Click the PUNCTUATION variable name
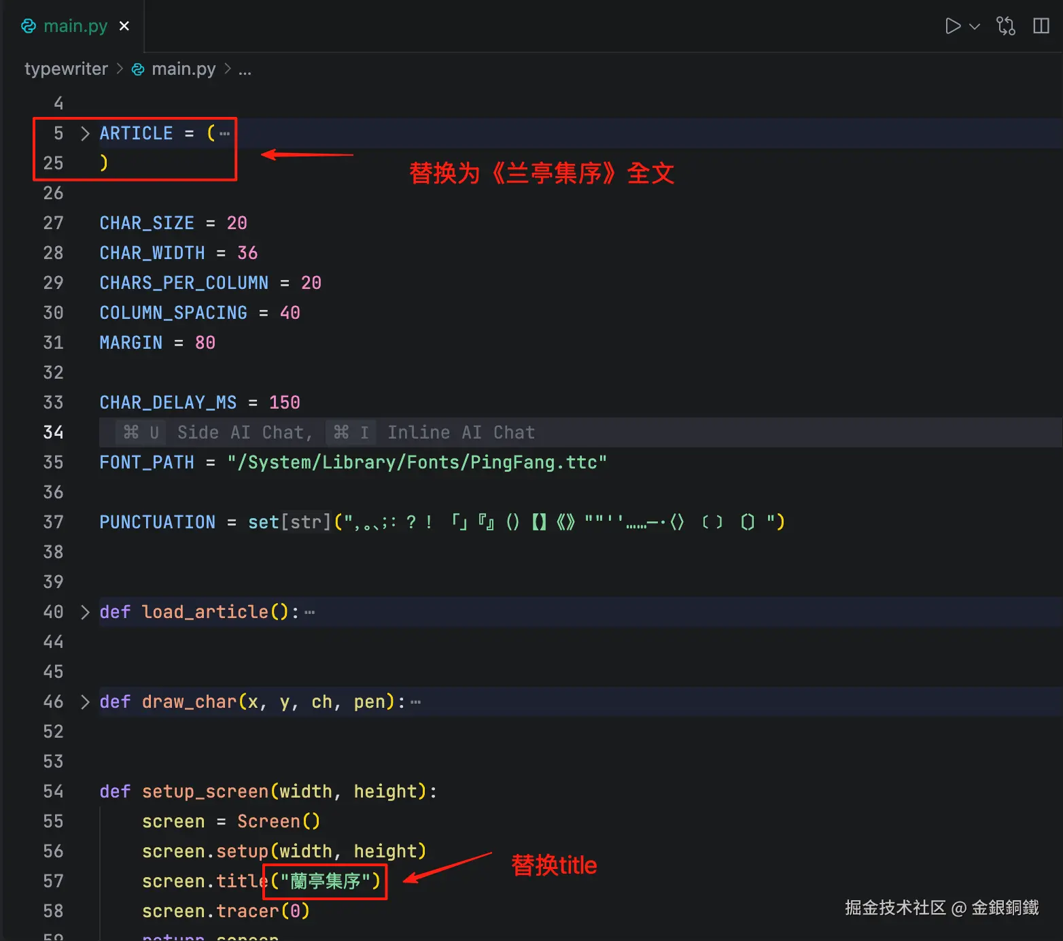This screenshot has width=1063, height=941. point(157,522)
